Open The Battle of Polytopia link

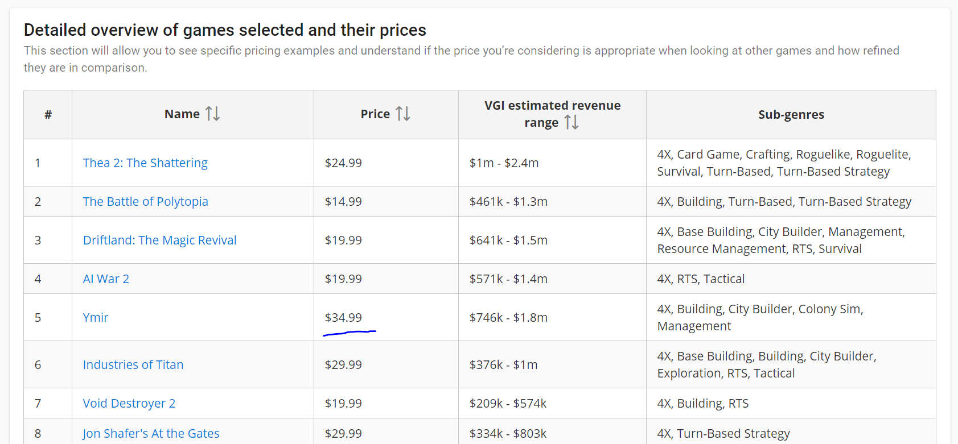pos(145,201)
